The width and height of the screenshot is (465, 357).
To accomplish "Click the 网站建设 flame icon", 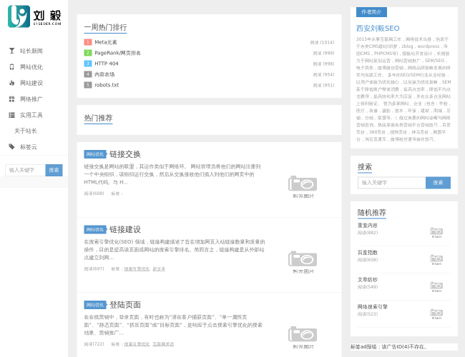I will (11, 83).
